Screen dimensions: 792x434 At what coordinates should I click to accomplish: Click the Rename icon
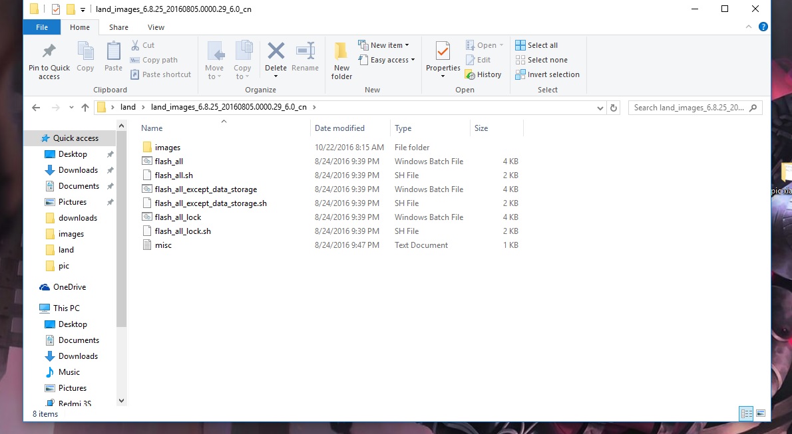coord(305,51)
